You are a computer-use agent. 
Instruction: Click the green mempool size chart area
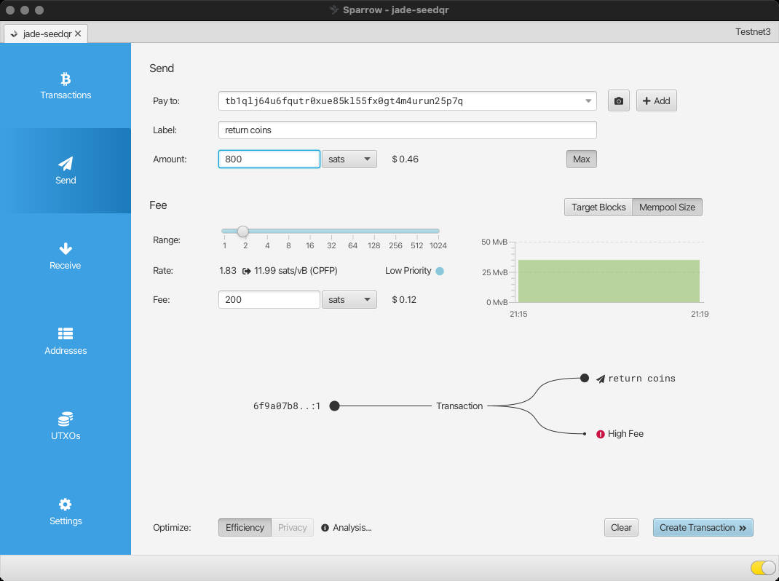point(609,281)
